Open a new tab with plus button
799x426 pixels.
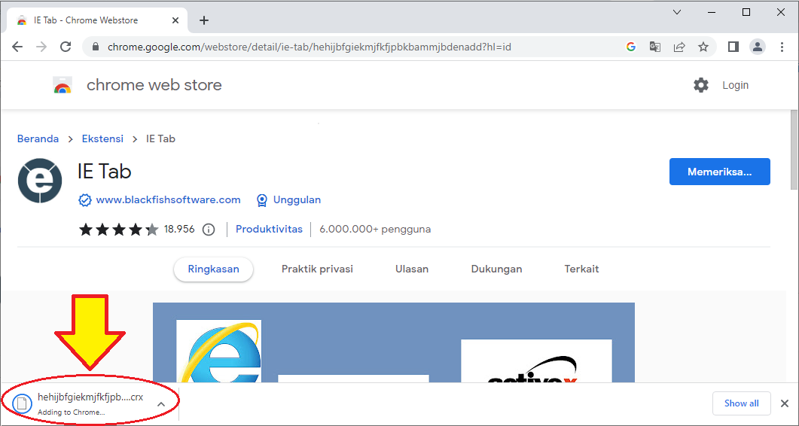pos(204,20)
